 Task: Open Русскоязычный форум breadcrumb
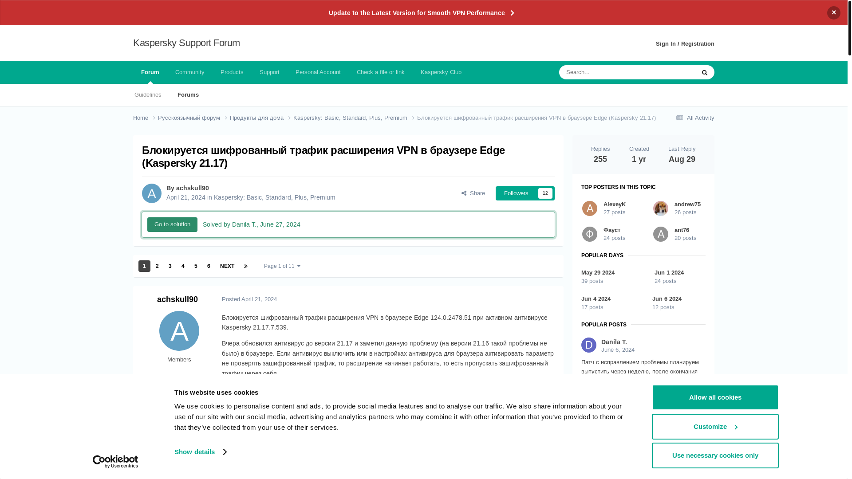tap(189, 118)
